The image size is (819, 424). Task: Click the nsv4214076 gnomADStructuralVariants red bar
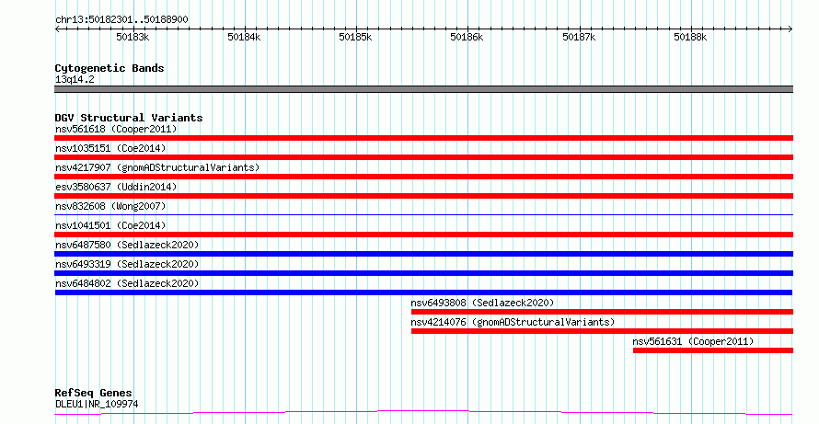602,331
